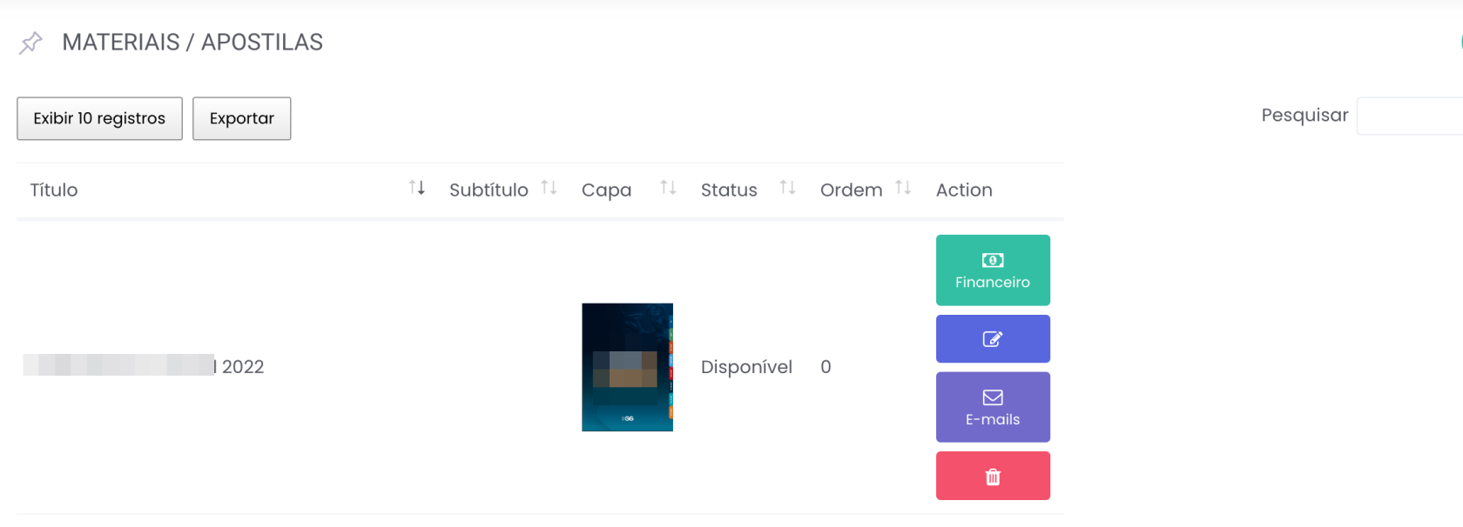Delete the material with the trash button
This screenshot has width=1463, height=527.
pos(993,477)
